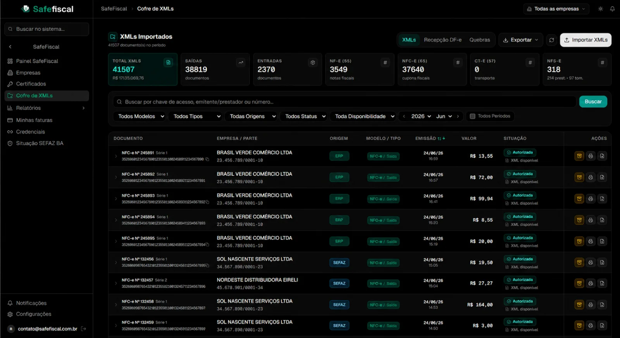Open Situação SEFAZ BA in the sidebar
This screenshot has width=620, height=338.
[40, 143]
